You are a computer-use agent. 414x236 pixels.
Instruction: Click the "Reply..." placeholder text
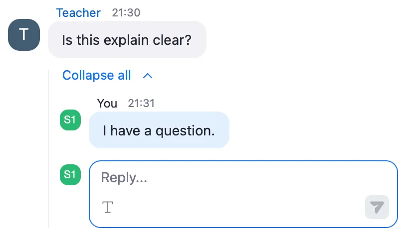pyautogui.click(x=124, y=178)
